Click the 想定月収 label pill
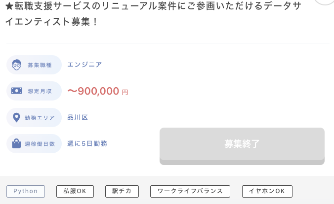 34,91
